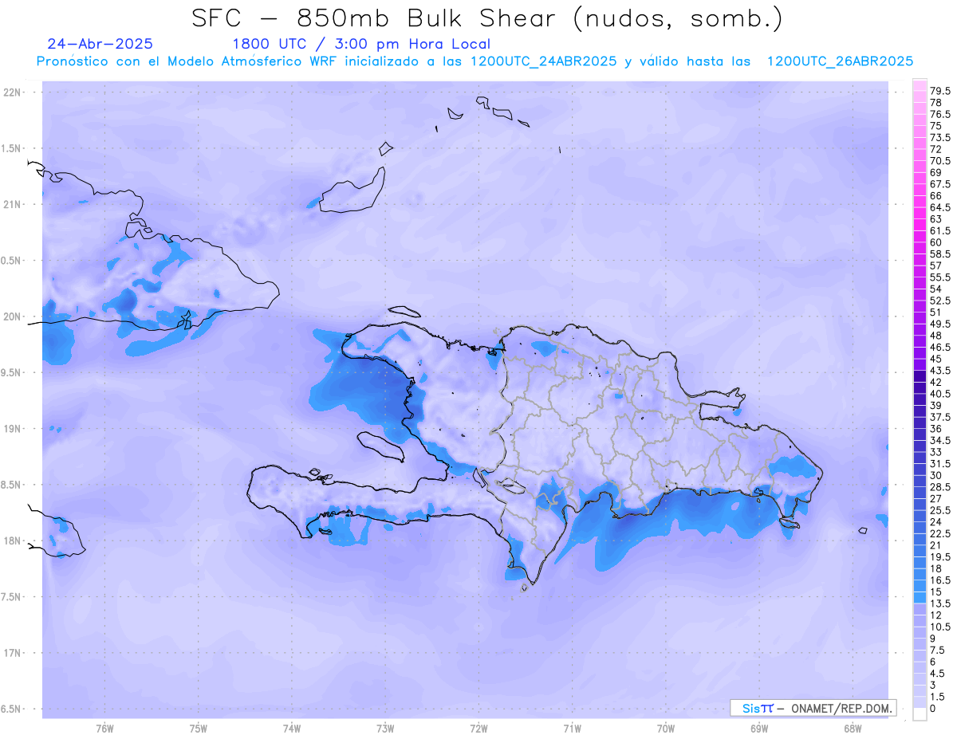Click the '69W' longitude axis label
The width and height of the screenshot is (957, 739).
759,729
